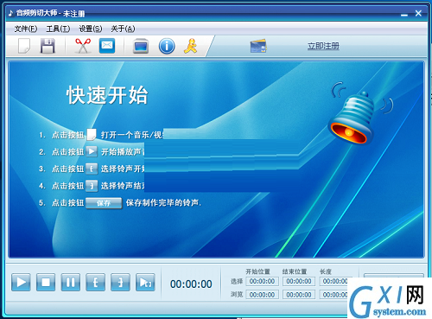The height and width of the screenshot is (319, 432).
Task: Follow the 立即注册 register link
Action: (323, 46)
